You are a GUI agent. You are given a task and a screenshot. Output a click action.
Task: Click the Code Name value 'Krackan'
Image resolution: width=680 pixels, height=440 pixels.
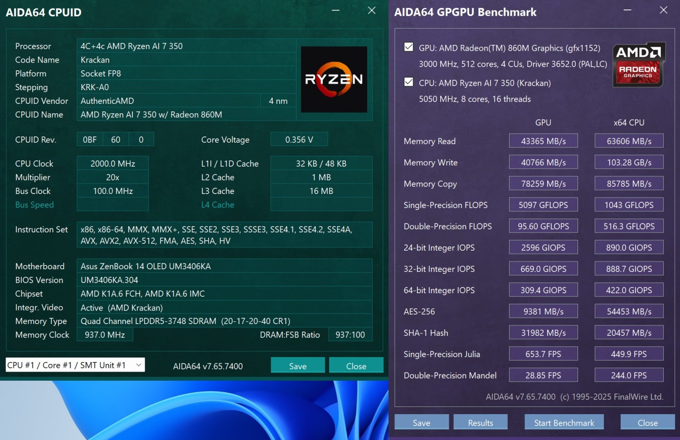click(x=186, y=60)
